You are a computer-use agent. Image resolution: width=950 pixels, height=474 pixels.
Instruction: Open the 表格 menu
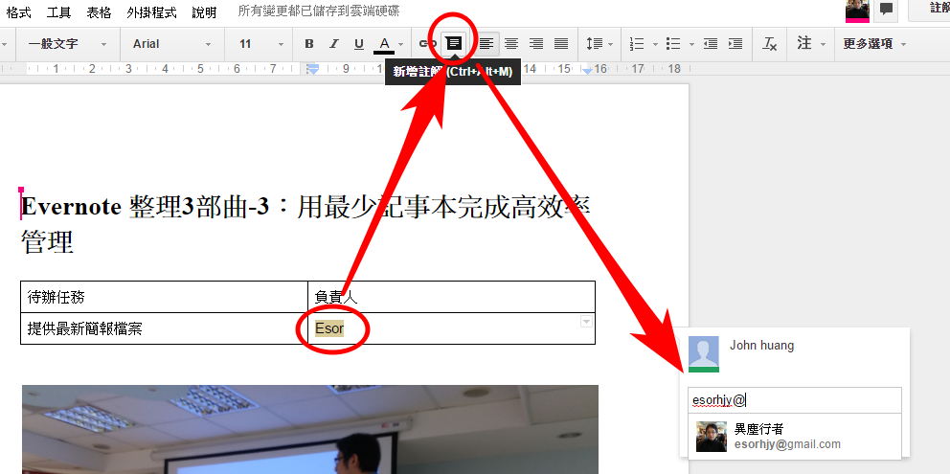pos(99,11)
